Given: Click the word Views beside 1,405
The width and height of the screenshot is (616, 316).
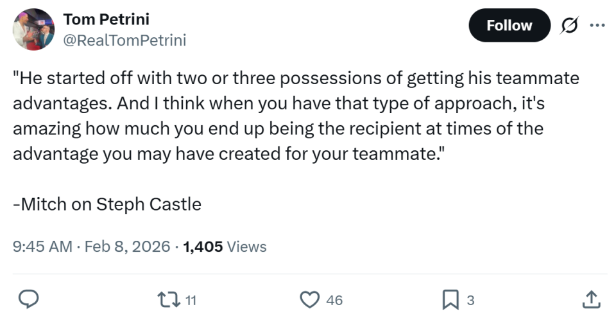Looking at the screenshot, I should (x=247, y=246).
